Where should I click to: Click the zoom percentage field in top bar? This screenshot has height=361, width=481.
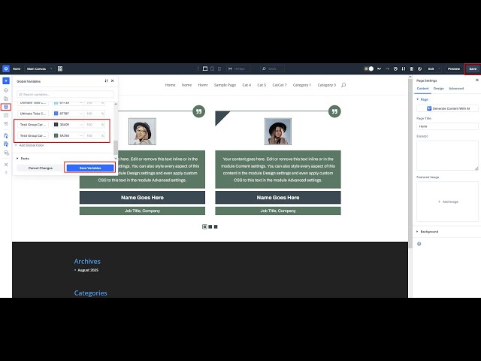click(x=272, y=68)
